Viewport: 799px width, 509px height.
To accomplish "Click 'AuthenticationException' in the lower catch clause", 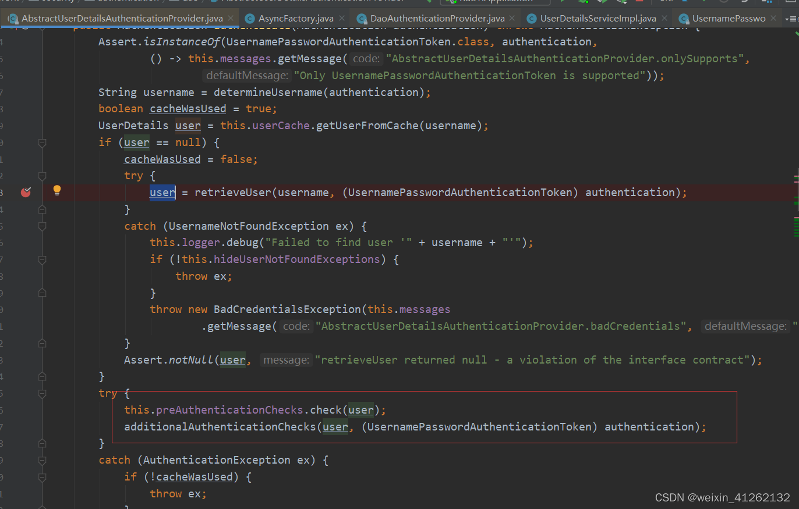I will click(217, 460).
